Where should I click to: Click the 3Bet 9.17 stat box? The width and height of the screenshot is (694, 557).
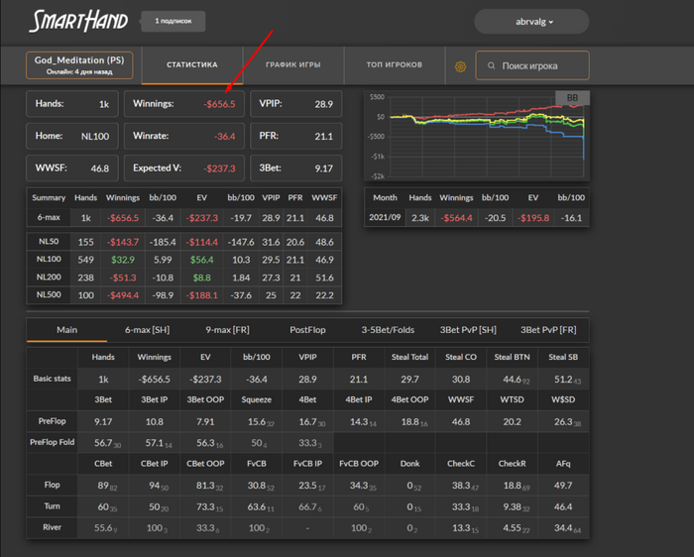(x=296, y=168)
